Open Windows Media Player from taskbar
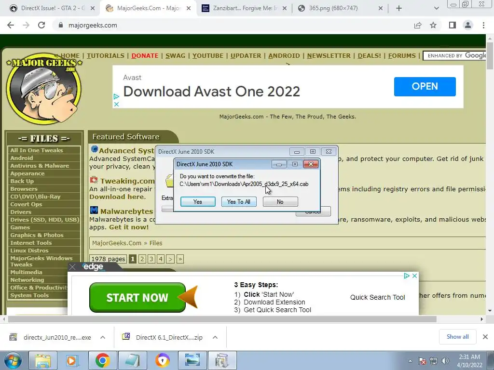Screen dimensions: 494x370 [72, 360]
